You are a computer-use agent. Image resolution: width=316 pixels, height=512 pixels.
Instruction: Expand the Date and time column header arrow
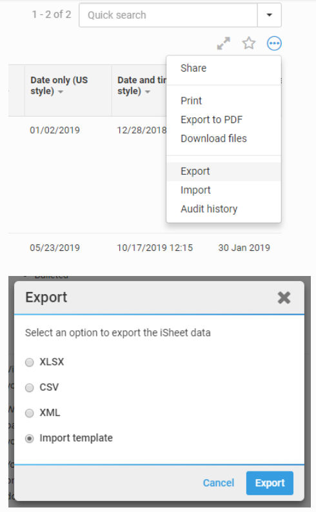click(x=148, y=92)
